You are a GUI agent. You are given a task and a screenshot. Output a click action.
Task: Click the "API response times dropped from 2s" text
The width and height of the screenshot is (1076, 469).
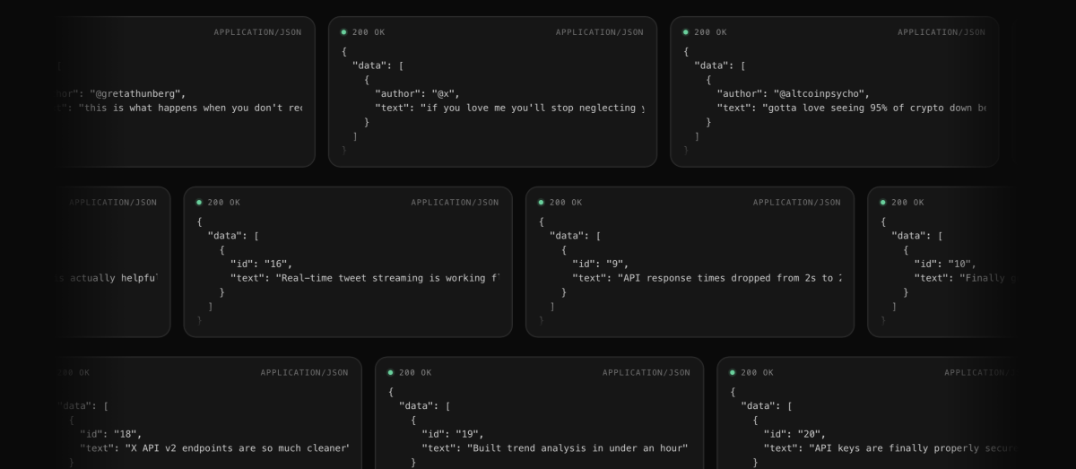(x=729, y=278)
